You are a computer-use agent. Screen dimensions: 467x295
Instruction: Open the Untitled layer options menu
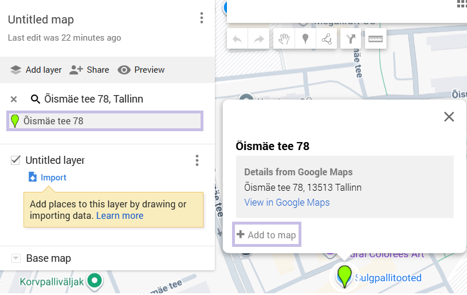point(197,160)
